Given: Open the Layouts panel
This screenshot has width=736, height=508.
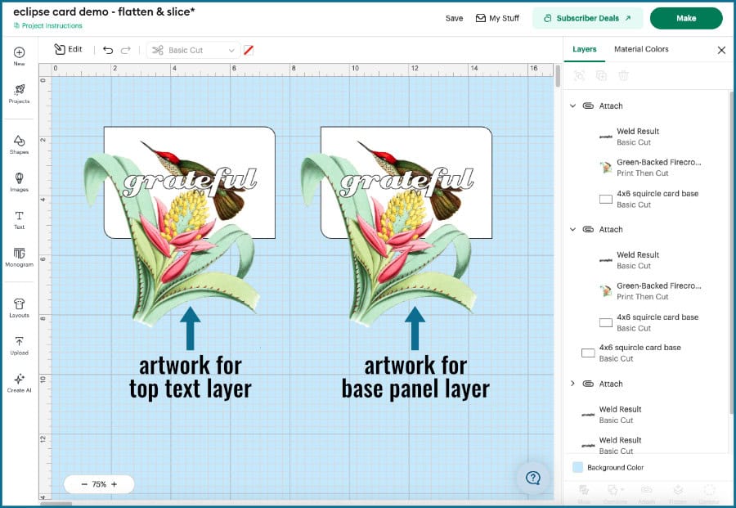Looking at the screenshot, I should pyautogui.click(x=20, y=308).
